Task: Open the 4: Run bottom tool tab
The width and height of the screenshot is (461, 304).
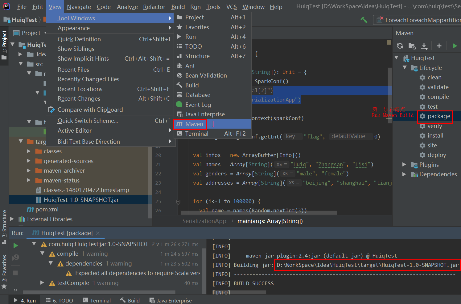Action: click(25, 300)
